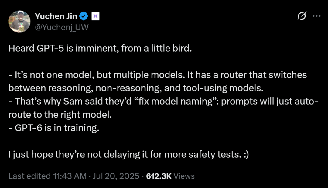Click the line route to the right model

[x=60, y=115]
